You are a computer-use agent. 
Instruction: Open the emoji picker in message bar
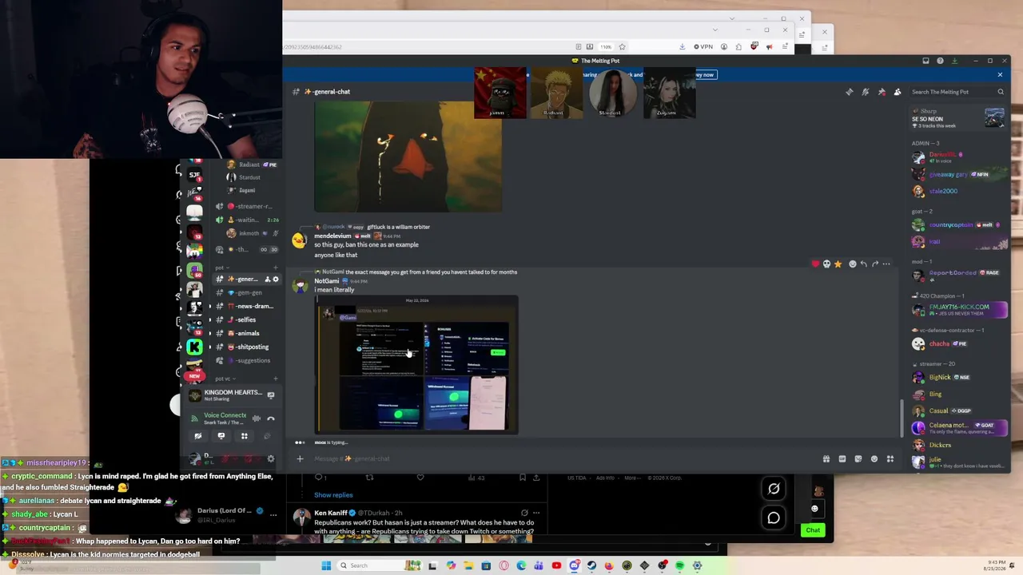[874, 459]
